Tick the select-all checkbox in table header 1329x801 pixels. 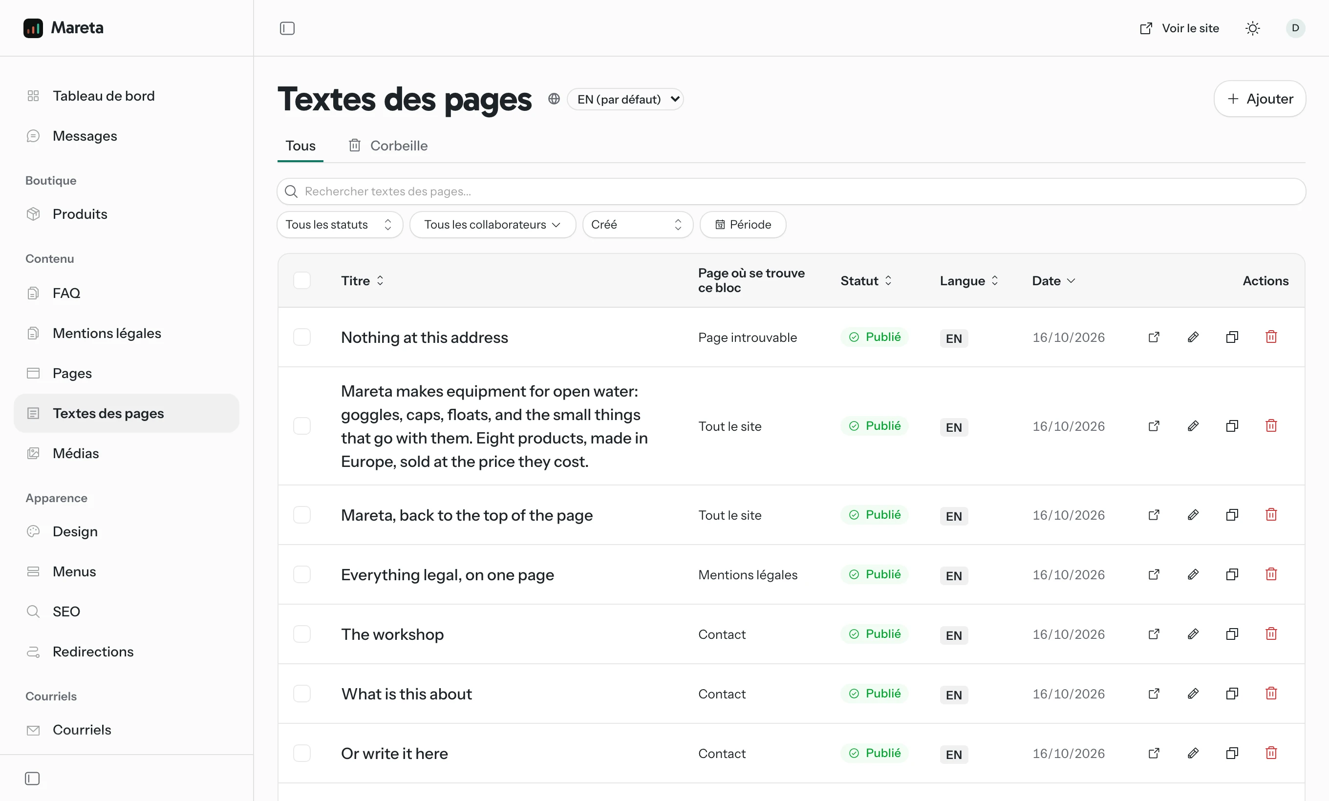pyautogui.click(x=301, y=281)
